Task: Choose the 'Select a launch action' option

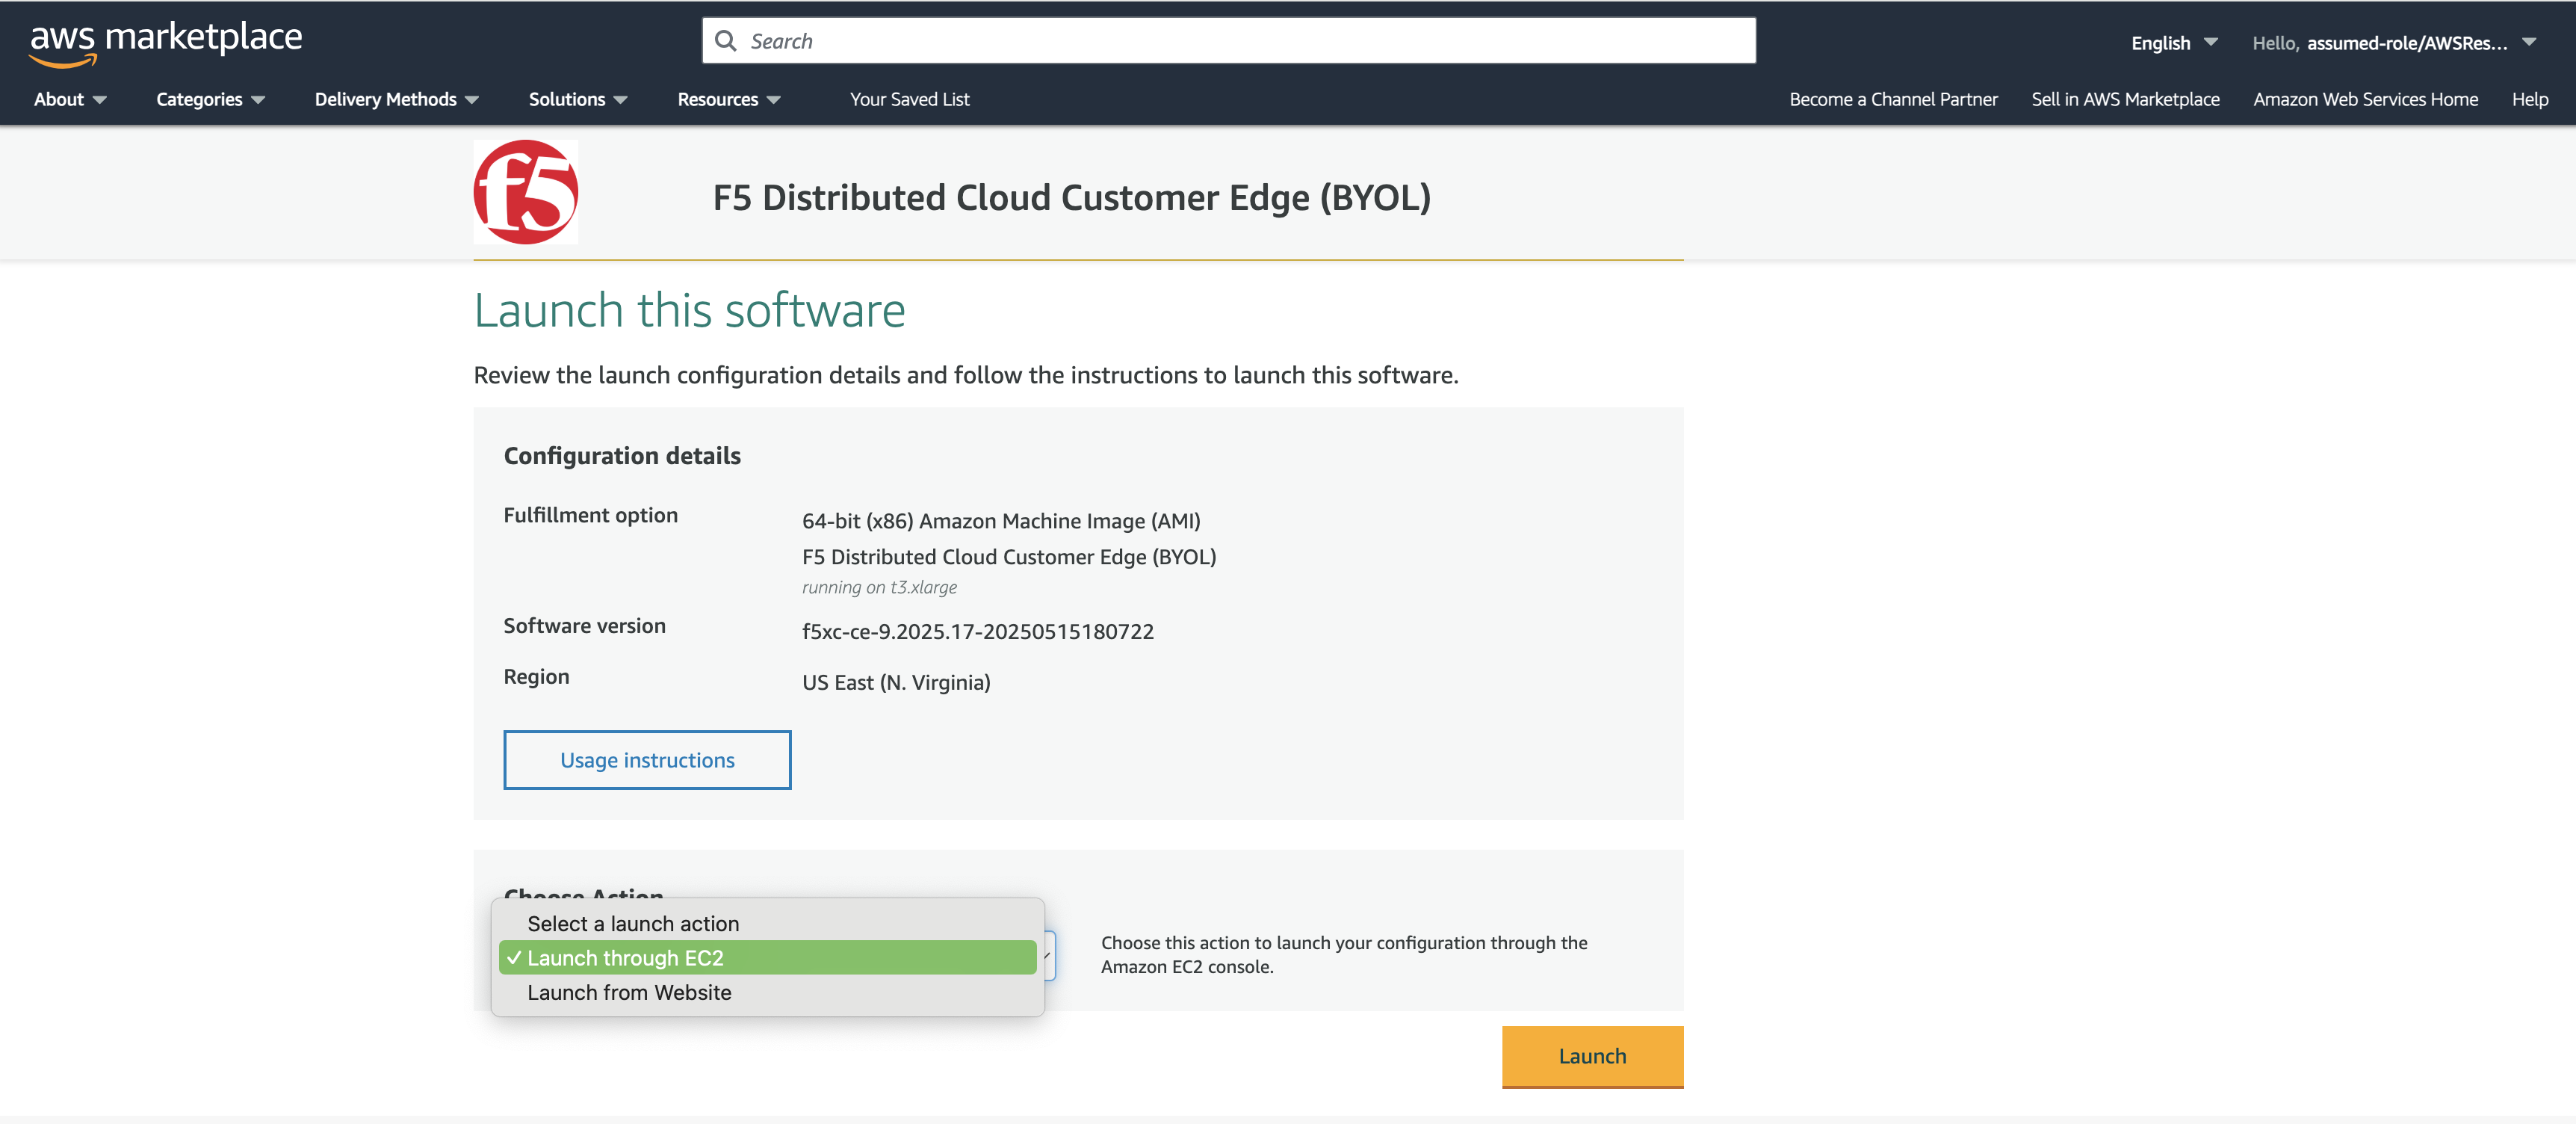Action: 767,924
